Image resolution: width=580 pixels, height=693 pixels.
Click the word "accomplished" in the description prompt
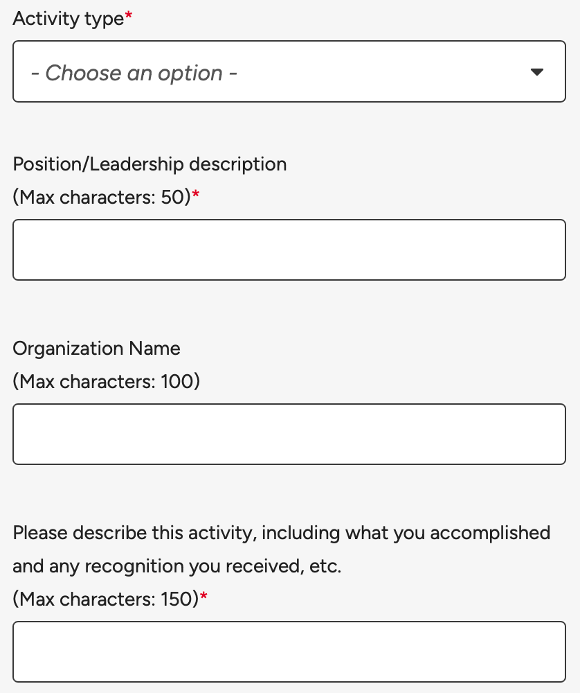tap(491, 533)
